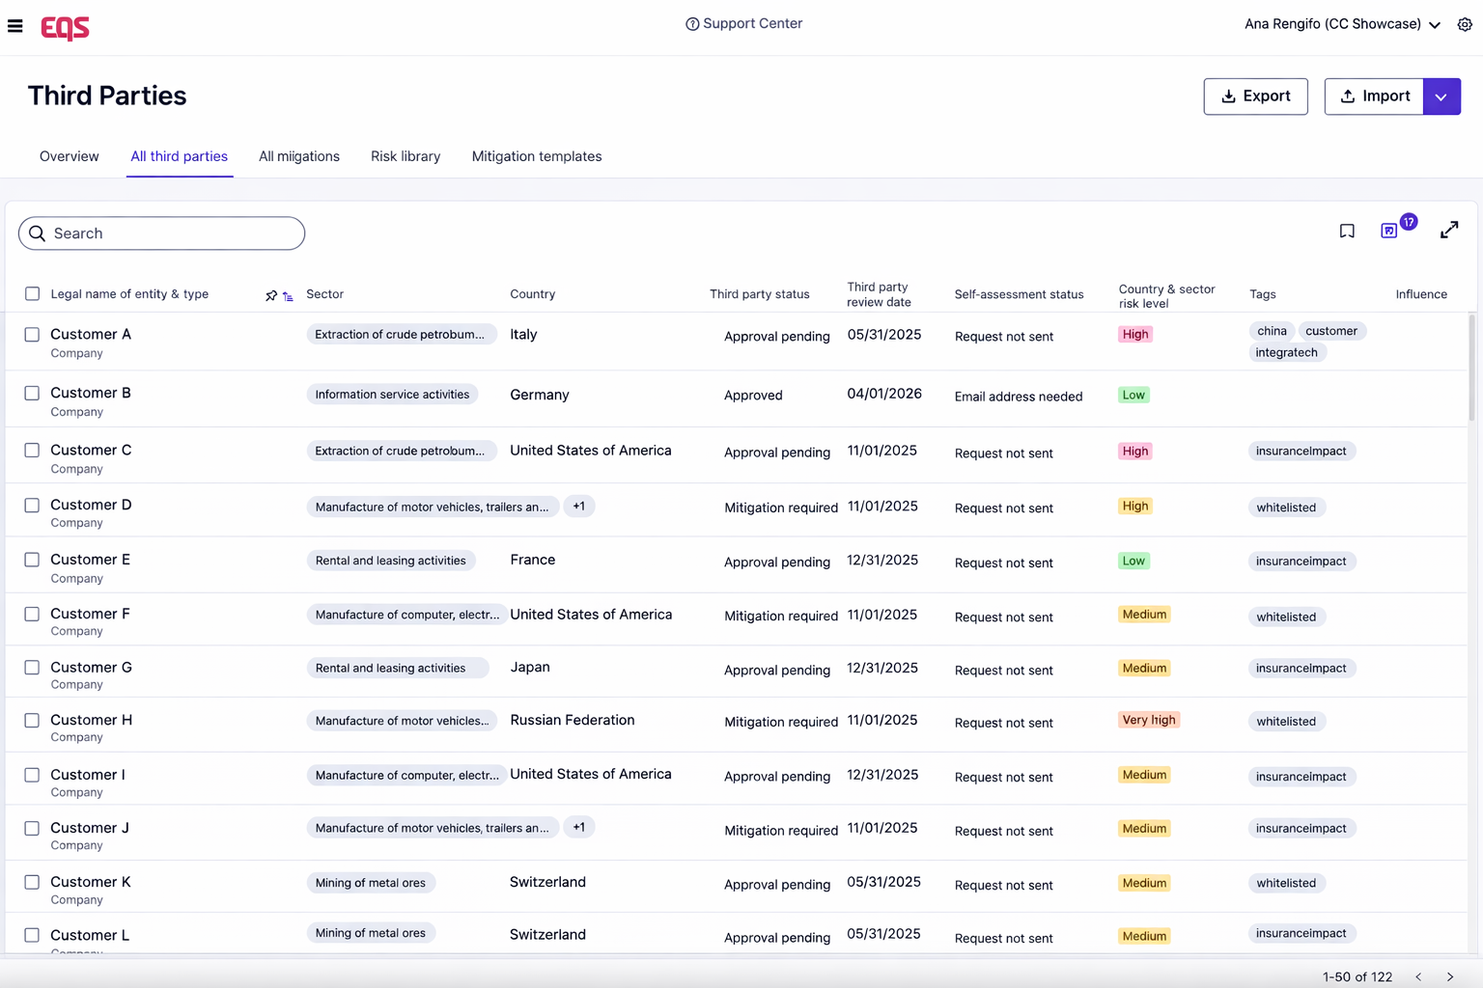1483x988 pixels.
Task: Click the Search input field
Action: (x=162, y=233)
